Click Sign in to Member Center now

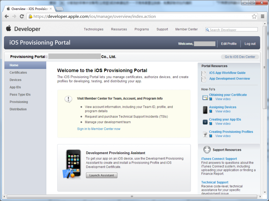99,129
